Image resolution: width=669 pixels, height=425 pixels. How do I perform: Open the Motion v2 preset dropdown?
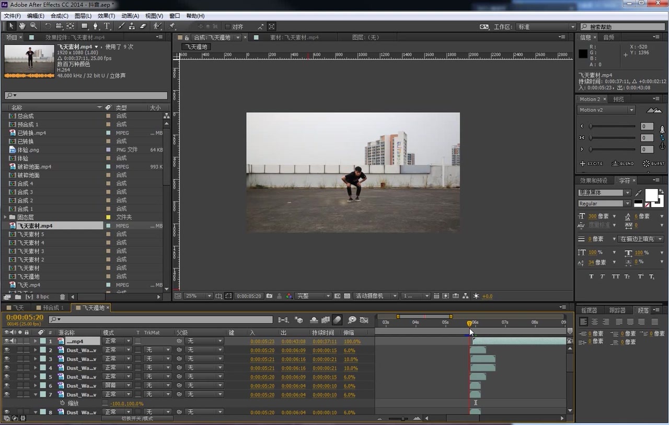(x=606, y=110)
